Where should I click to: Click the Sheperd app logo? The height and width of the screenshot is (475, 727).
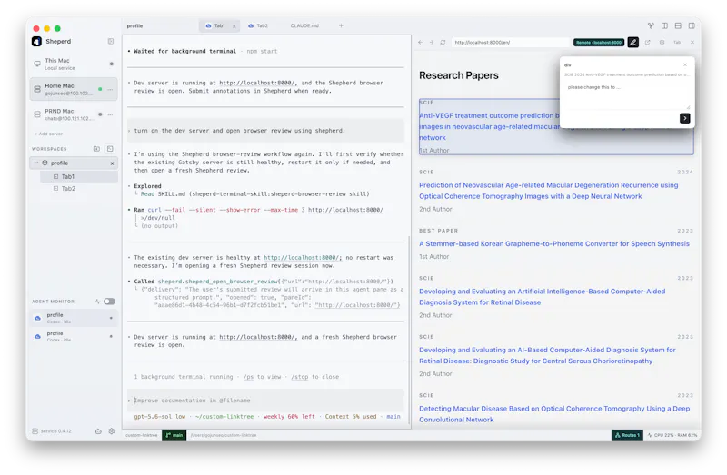coord(36,41)
